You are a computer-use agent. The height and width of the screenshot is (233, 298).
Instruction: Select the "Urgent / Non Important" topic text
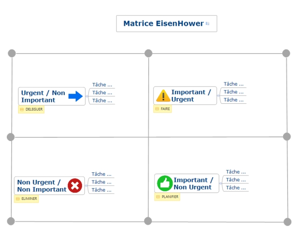point(43,96)
